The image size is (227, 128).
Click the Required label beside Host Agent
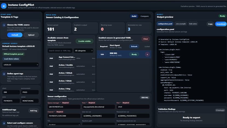104,47
